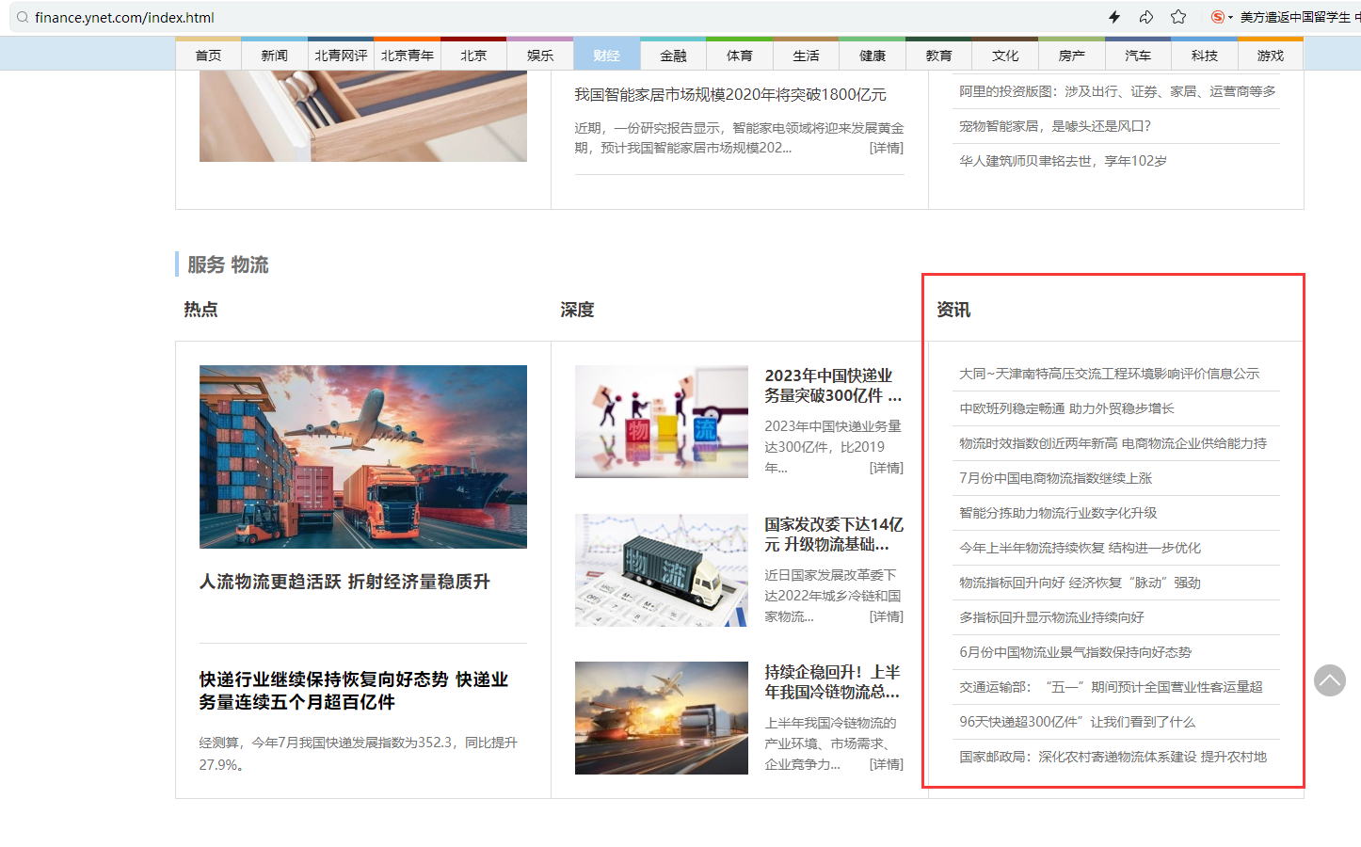Open the 新闻 nav tab
Viewport: 1361px width, 847px height.
click(x=275, y=56)
